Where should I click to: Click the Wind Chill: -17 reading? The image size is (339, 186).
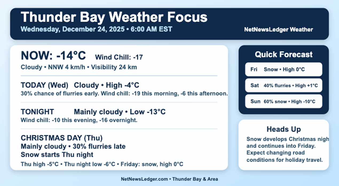[119, 57]
